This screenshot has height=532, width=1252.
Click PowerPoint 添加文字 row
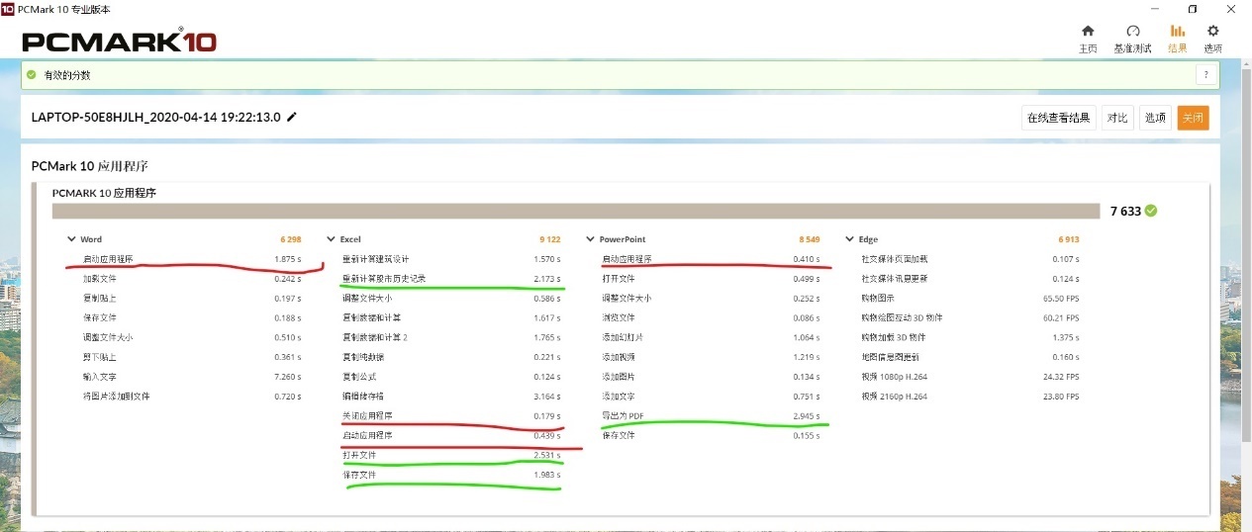pos(711,397)
